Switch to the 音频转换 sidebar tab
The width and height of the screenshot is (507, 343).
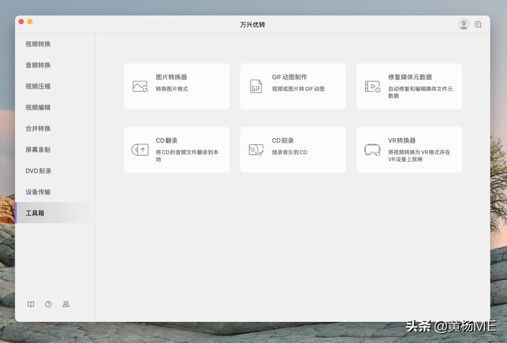pyautogui.click(x=38, y=65)
